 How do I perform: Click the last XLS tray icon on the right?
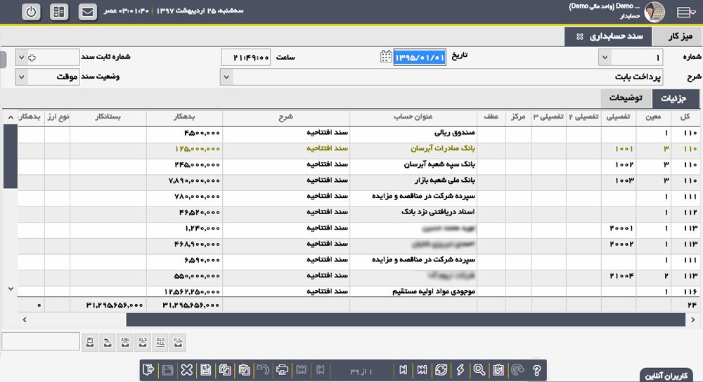pos(178,343)
